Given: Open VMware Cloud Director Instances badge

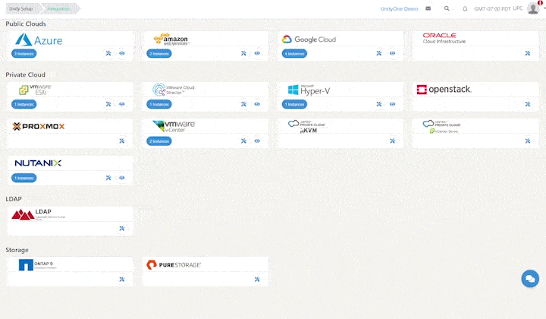Looking at the screenshot, I should click(x=159, y=105).
